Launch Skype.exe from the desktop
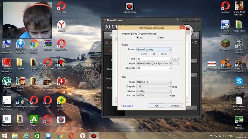The width and height of the screenshot is (248, 139). click(239, 83)
